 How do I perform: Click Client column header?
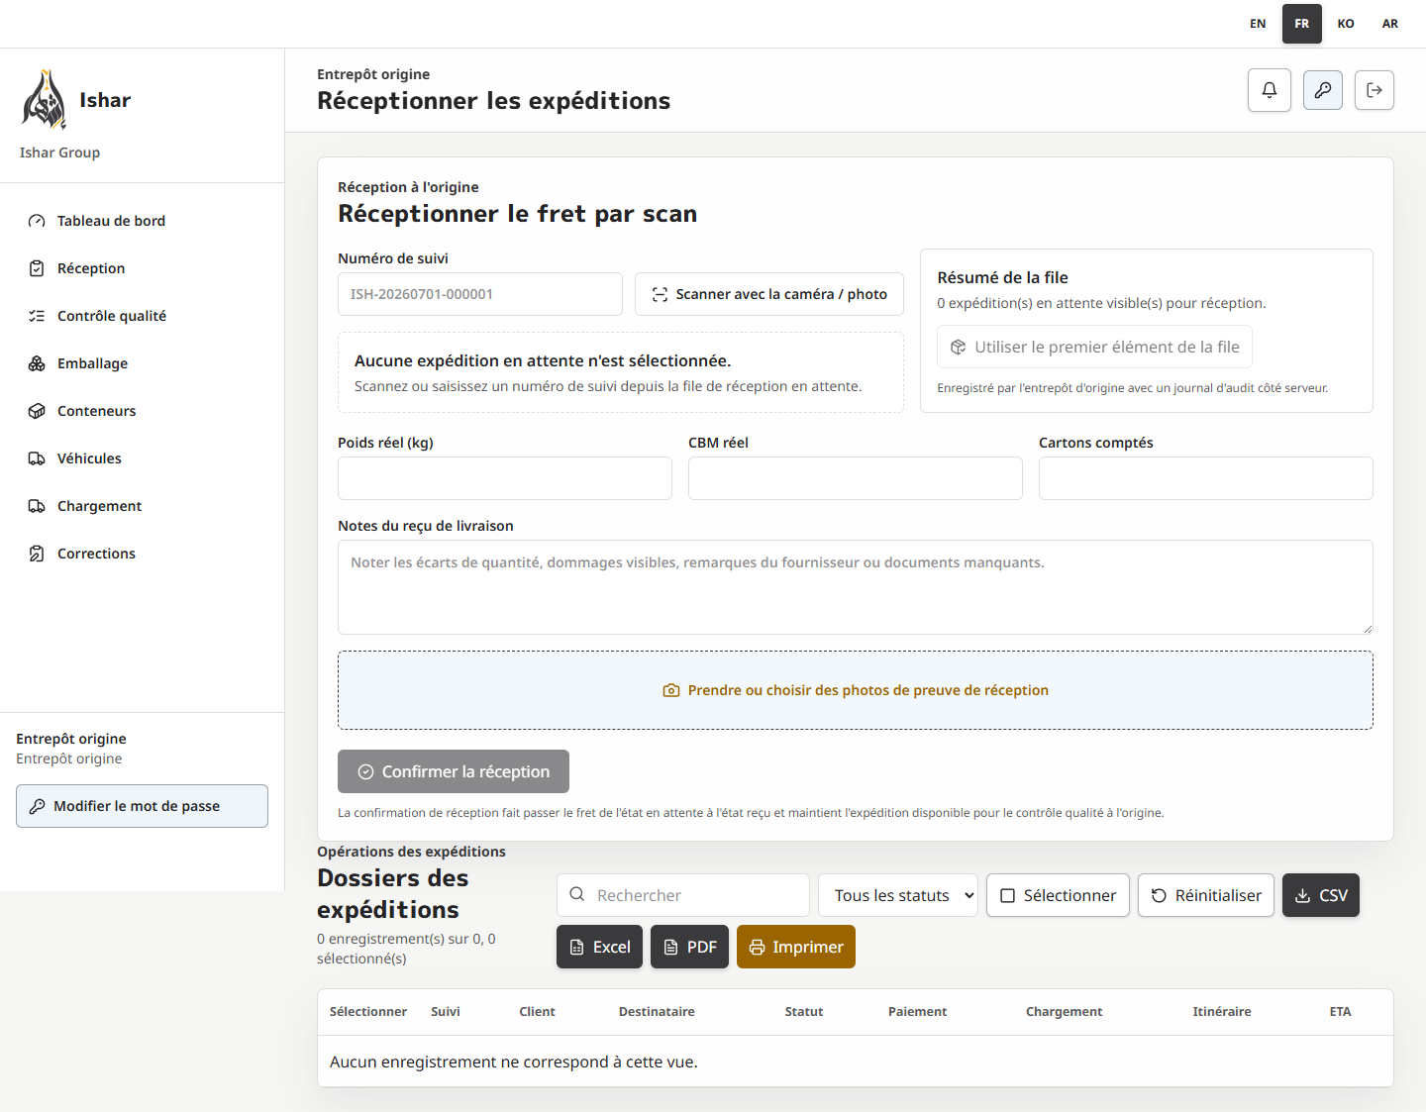pos(537,1012)
